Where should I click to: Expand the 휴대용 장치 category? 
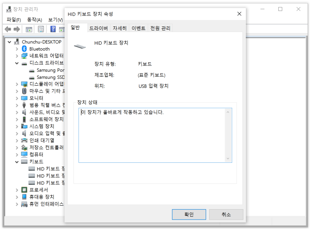(17, 197)
